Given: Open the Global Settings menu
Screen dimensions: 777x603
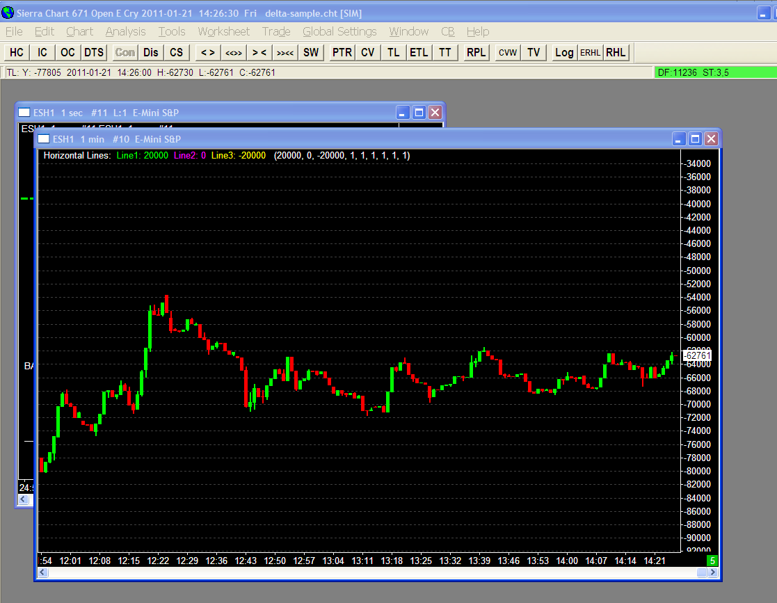Looking at the screenshot, I should [339, 32].
